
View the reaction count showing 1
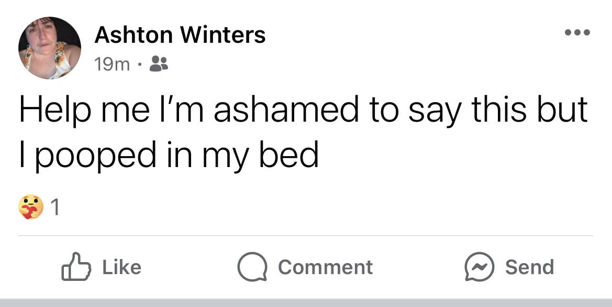coord(55,208)
